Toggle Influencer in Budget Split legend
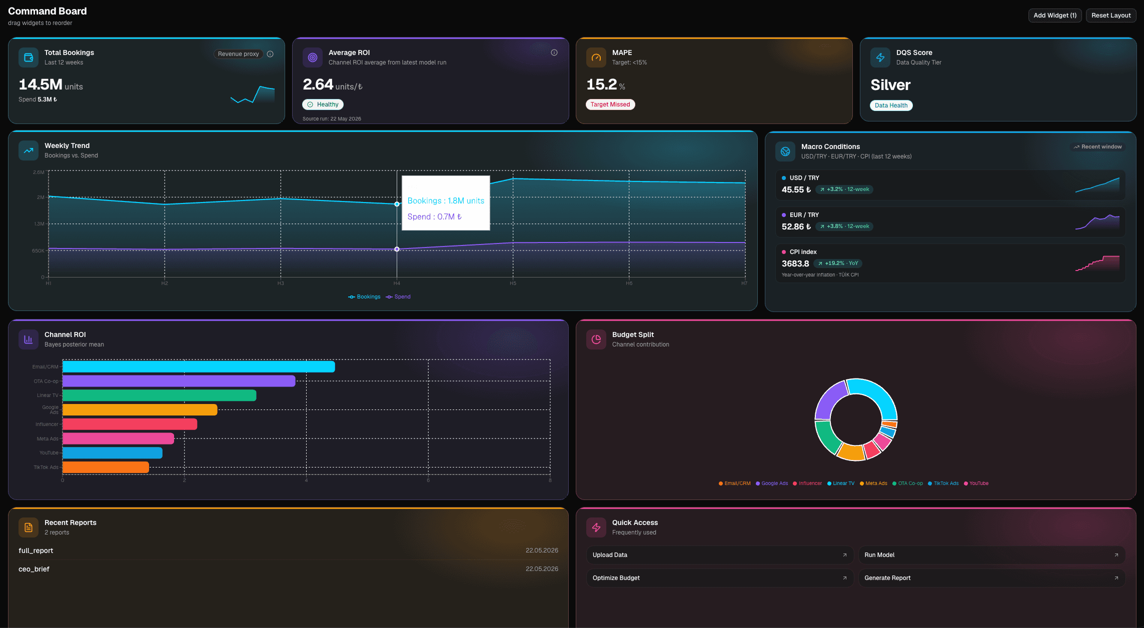Image resolution: width=1144 pixels, height=628 pixels. pyautogui.click(x=807, y=483)
